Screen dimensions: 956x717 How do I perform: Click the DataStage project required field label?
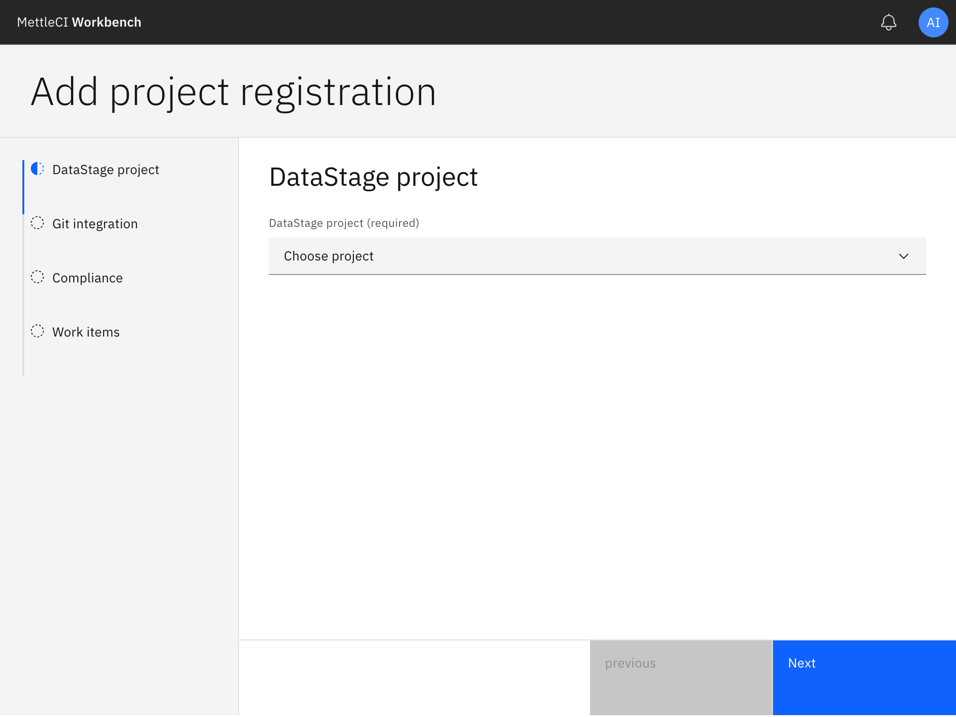click(344, 223)
